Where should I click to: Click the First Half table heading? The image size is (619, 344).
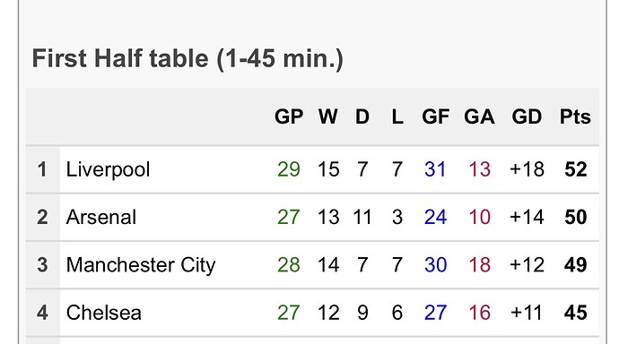[x=187, y=59]
